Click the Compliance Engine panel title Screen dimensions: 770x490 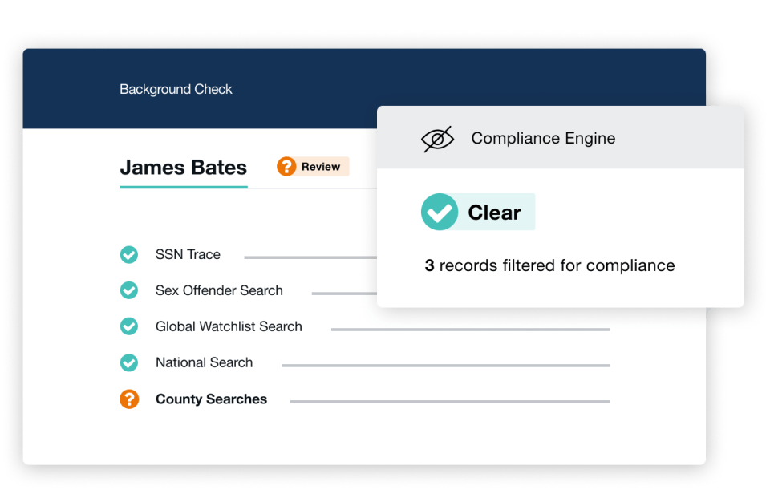(543, 139)
